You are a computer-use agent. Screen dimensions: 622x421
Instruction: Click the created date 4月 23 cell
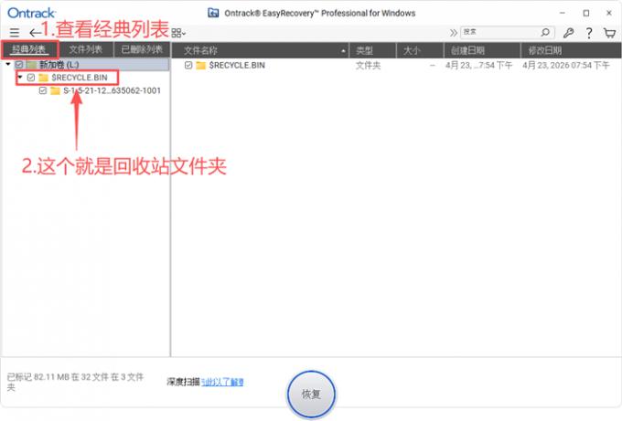(478, 66)
